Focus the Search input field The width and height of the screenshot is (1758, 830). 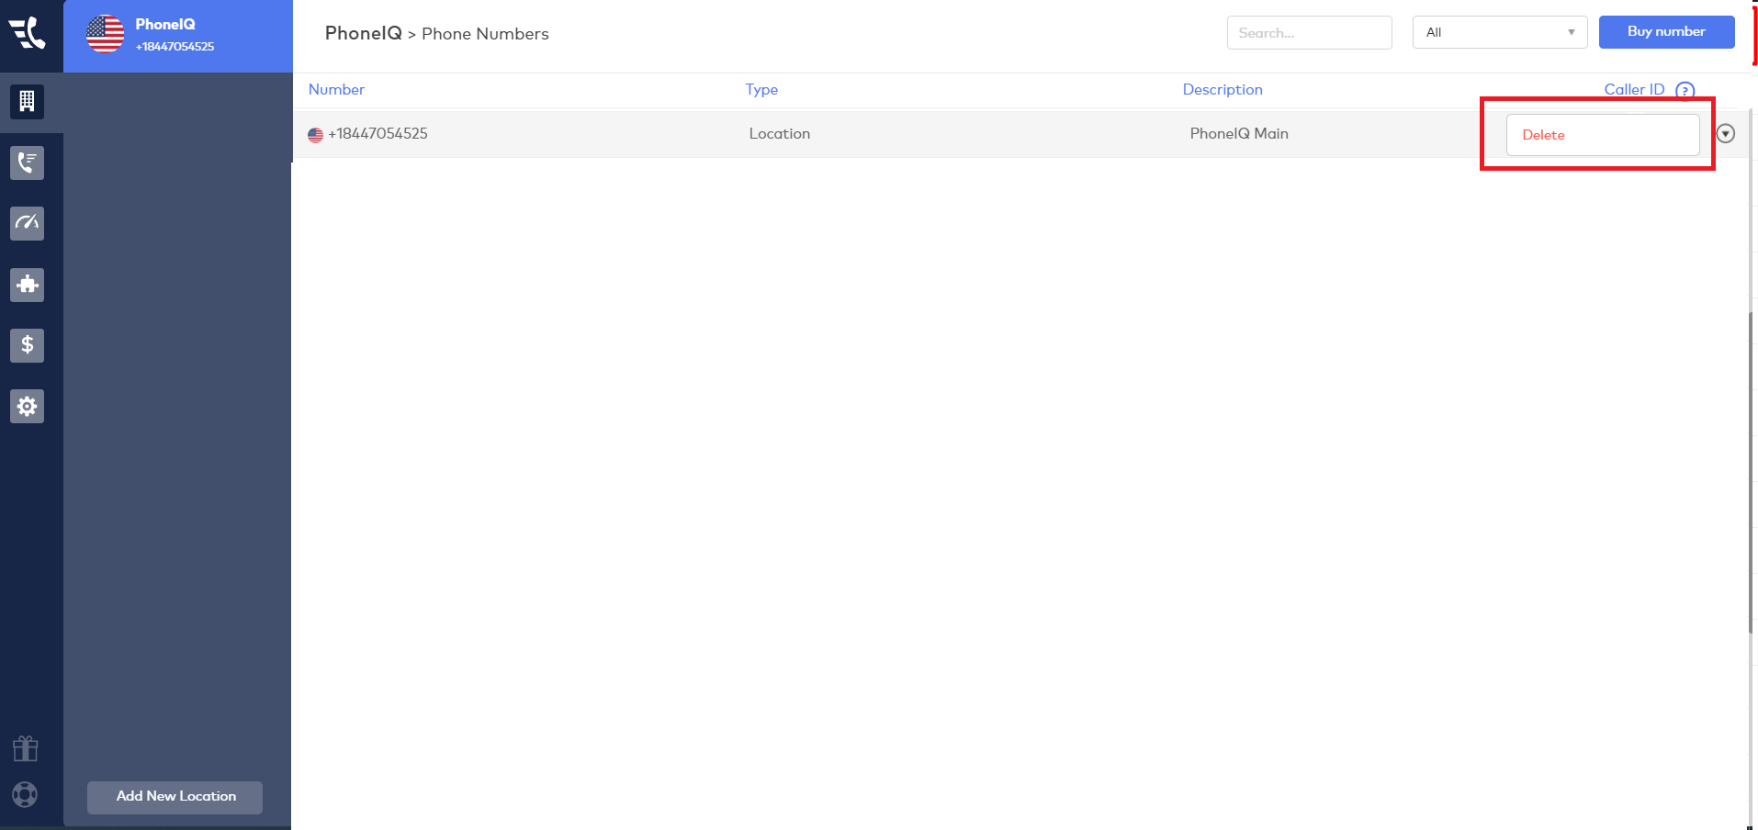point(1309,32)
